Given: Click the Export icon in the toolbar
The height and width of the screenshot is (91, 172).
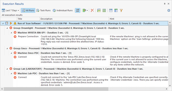Looking at the screenshot, I should tap(84, 10).
